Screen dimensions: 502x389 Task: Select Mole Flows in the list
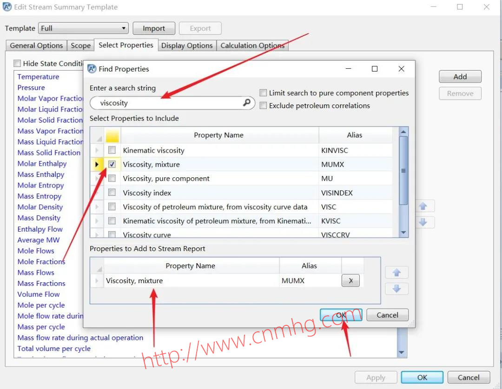(x=36, y=251)
